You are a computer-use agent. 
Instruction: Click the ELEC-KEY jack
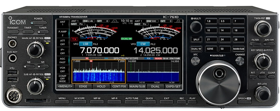click(x=13, y=58)
